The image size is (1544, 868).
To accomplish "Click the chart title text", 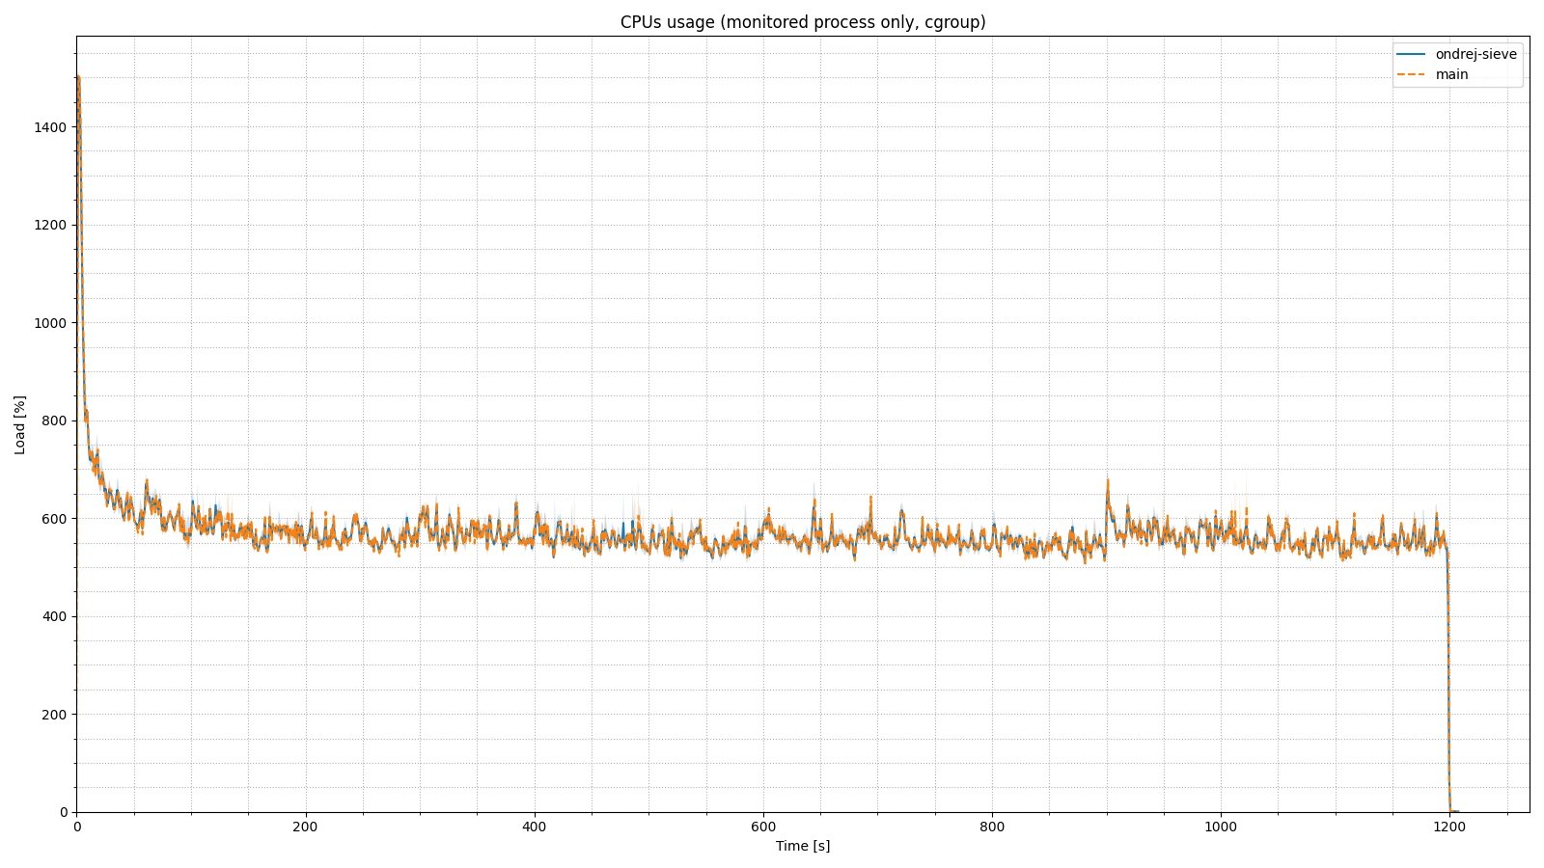I will click(803, 22).
